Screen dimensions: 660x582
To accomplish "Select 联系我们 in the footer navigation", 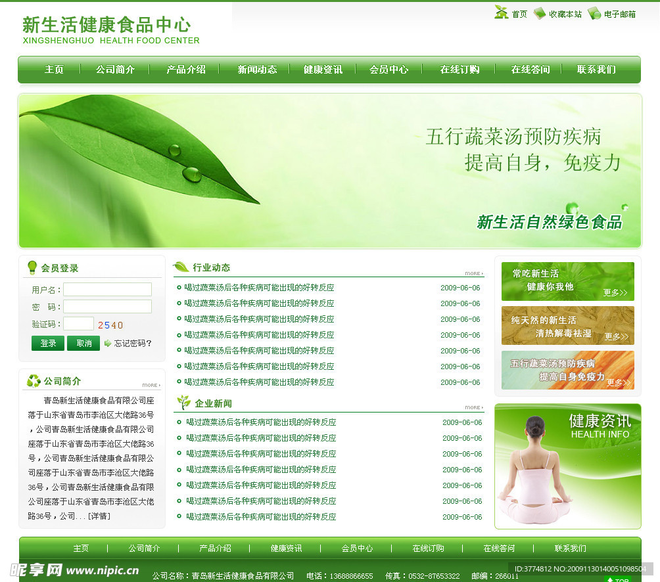I will click(x=571, y=548).
